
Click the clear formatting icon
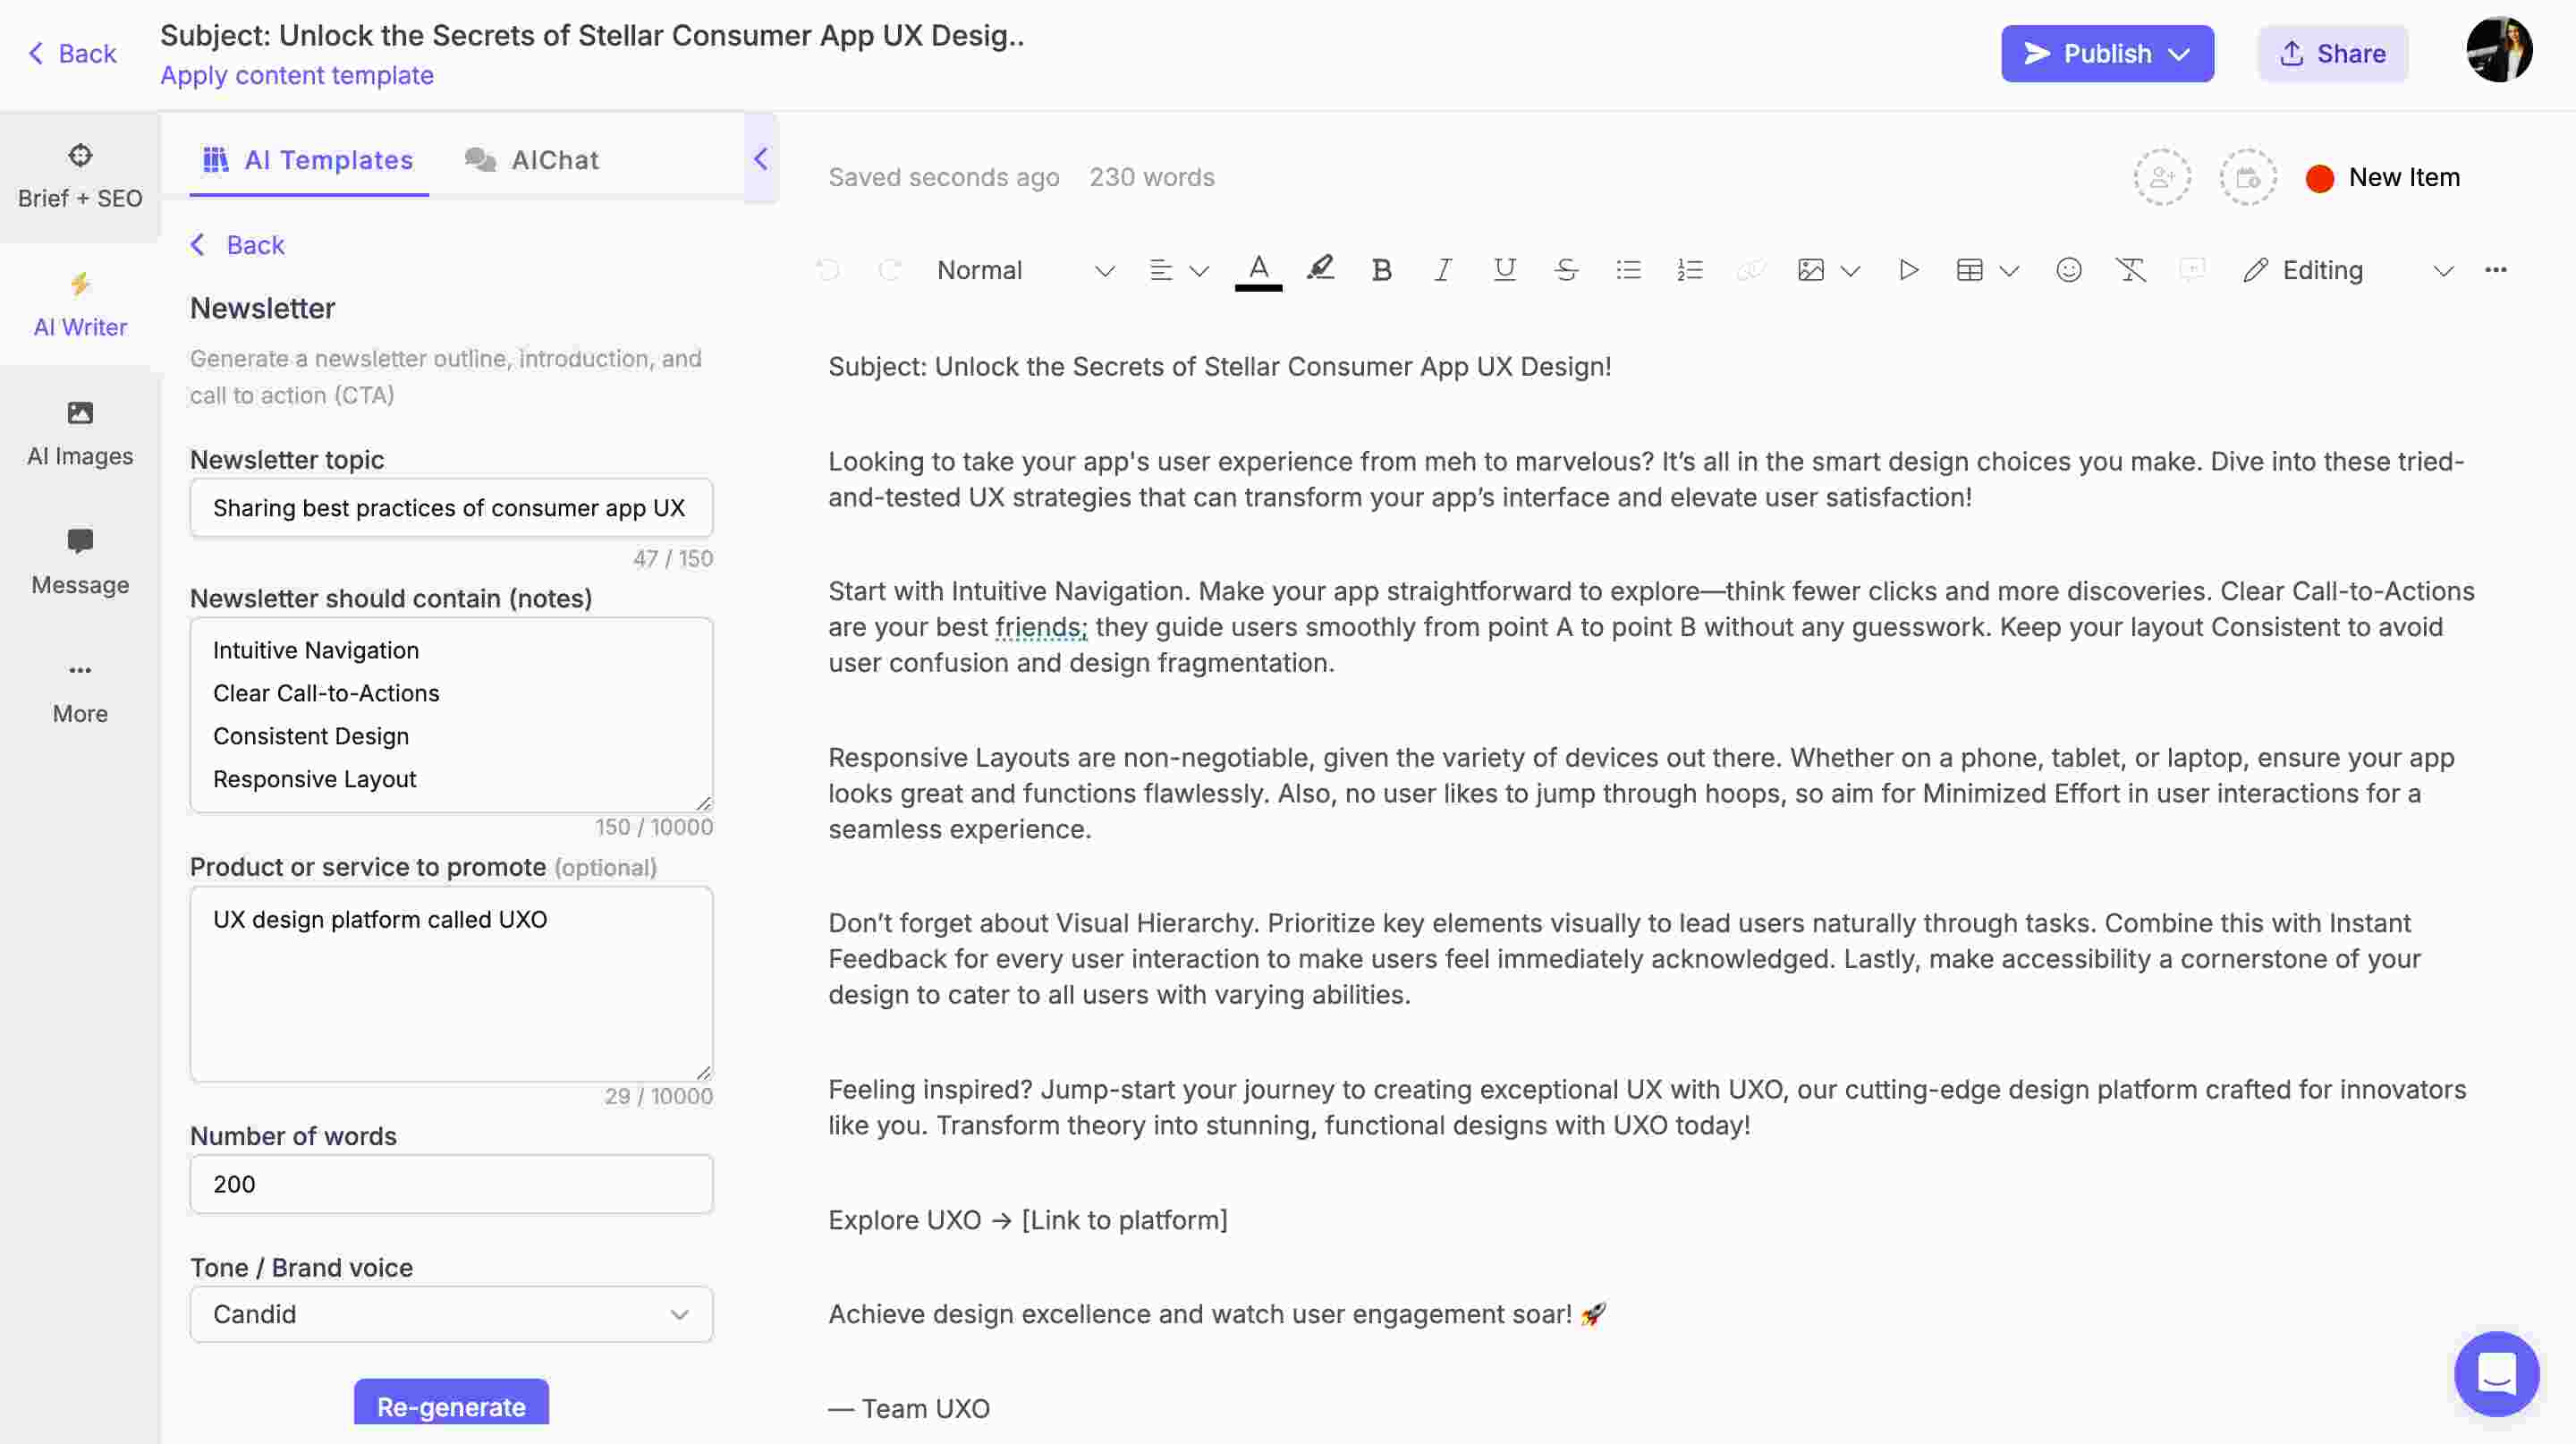click(2131, 270)
